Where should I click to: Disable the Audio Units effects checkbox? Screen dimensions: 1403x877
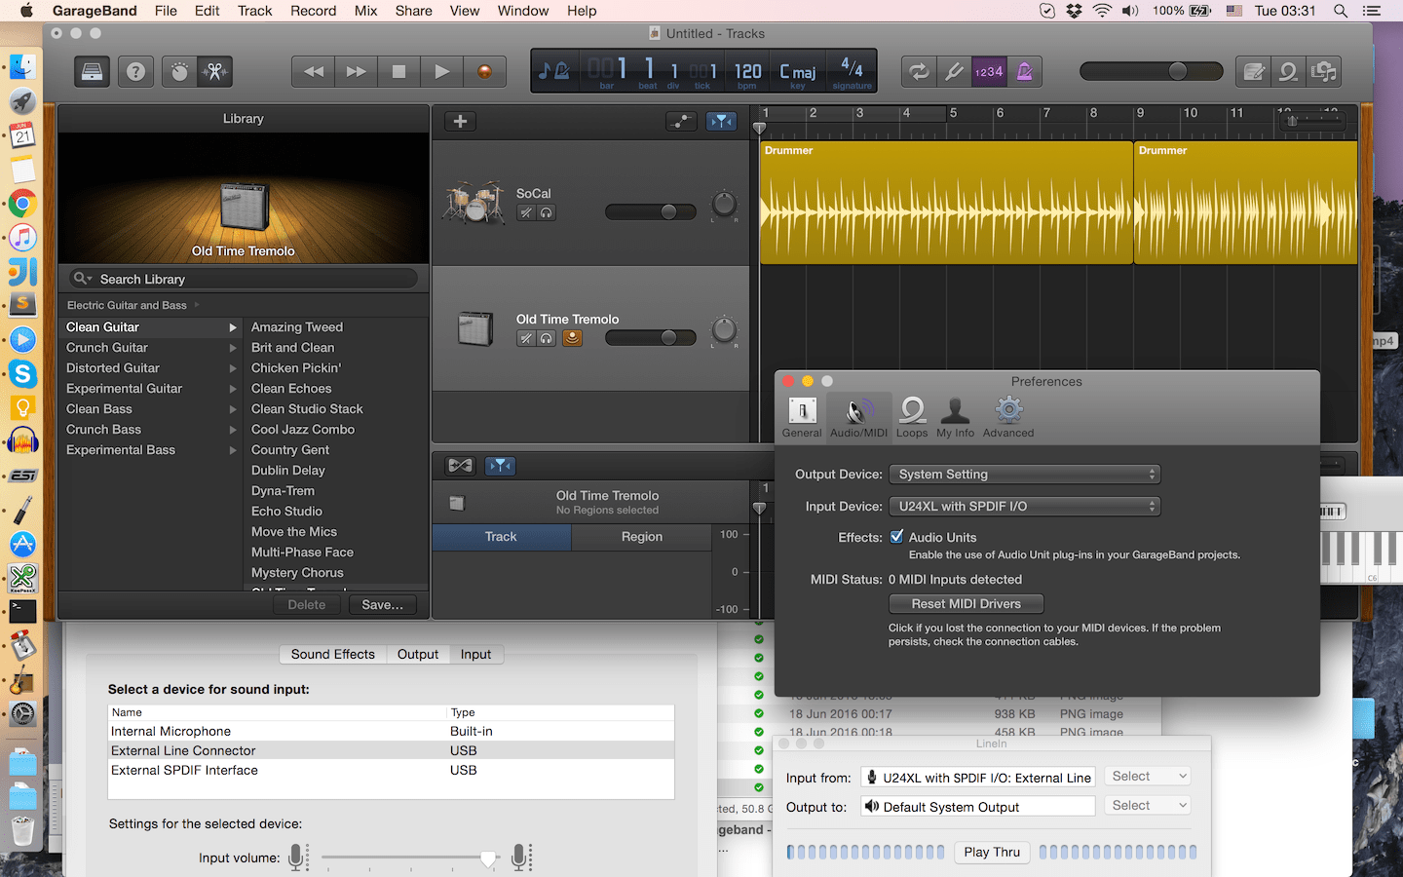tap(897, 537)
